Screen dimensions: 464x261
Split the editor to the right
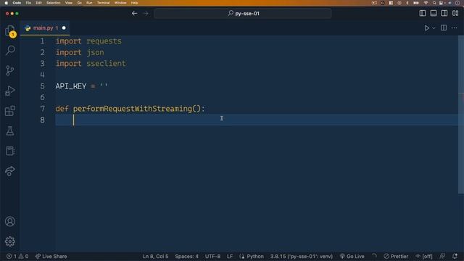(x=444, y=28)
